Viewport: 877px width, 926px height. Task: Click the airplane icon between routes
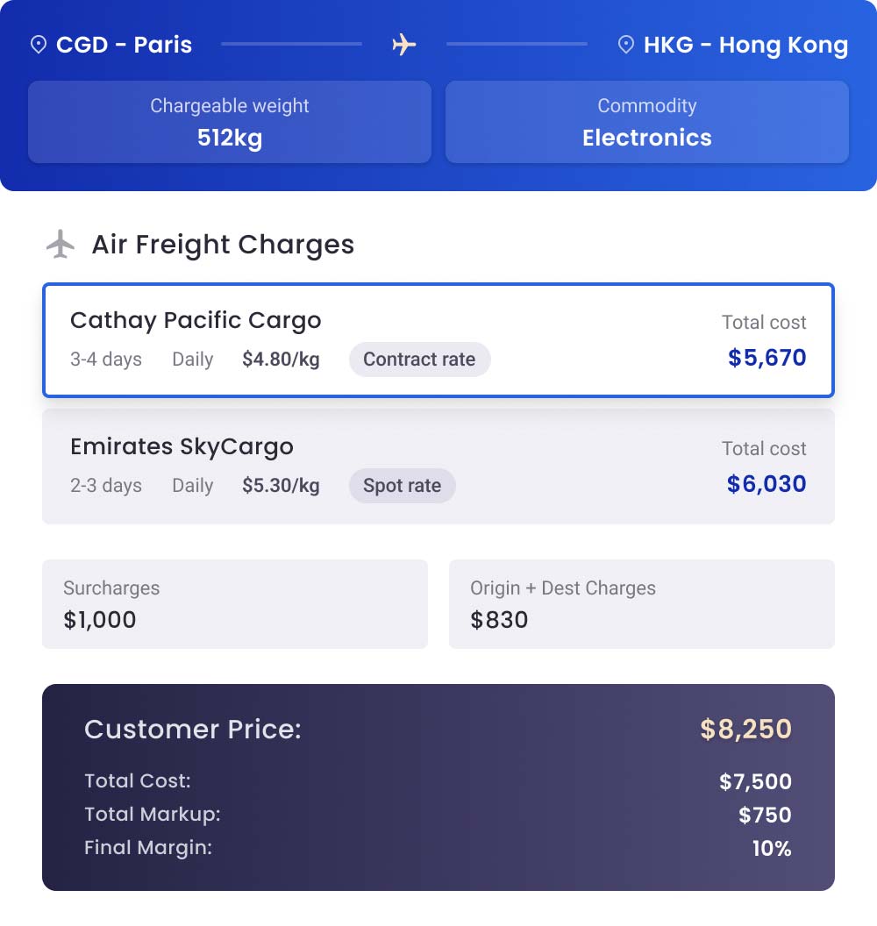(403, 44)
